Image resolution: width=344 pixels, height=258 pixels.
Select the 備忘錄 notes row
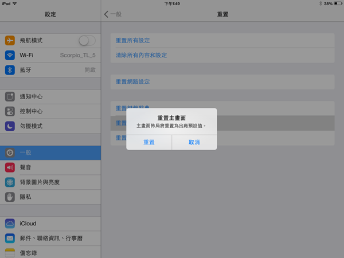click(50, 252)
